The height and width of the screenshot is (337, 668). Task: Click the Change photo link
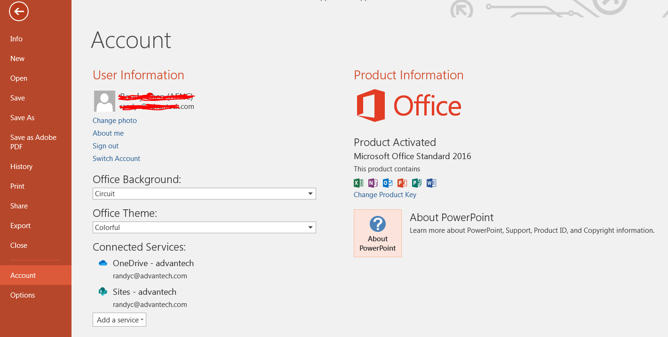(x=115, y=121)
